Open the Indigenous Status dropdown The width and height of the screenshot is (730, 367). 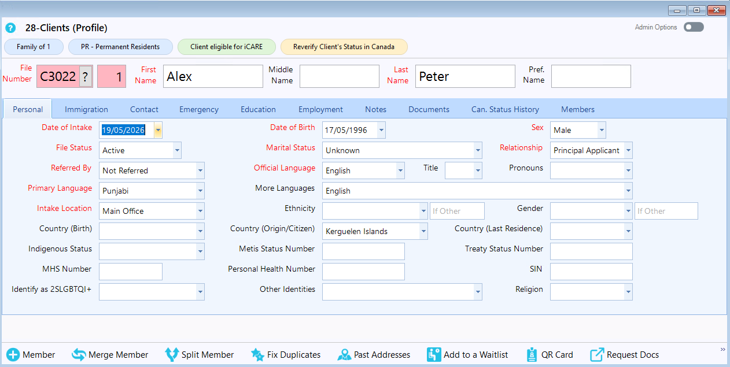(x=200, y=251)
